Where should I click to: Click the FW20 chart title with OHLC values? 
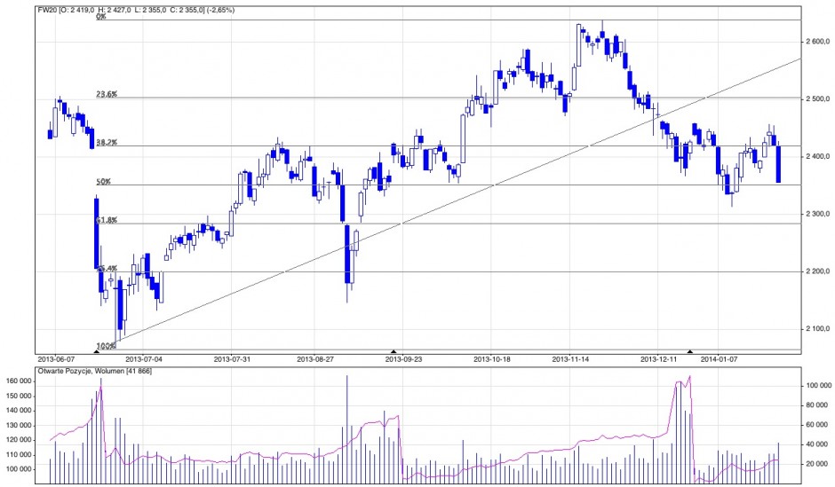pyautogui.click(x=120, y=8)
